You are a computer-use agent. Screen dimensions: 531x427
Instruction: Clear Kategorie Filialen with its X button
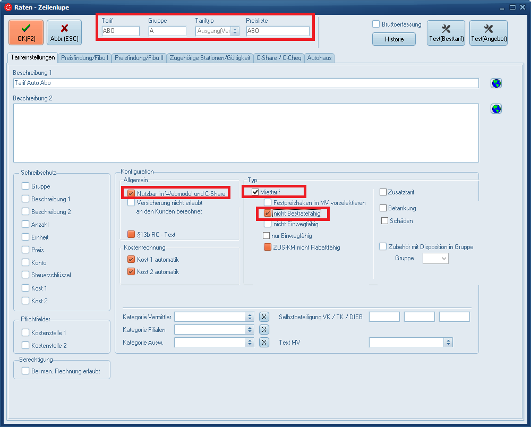coord(264,330)
